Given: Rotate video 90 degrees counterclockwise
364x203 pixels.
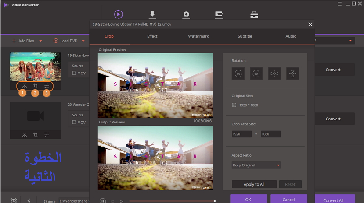Looking at the screenshot, I should point(238,73).
